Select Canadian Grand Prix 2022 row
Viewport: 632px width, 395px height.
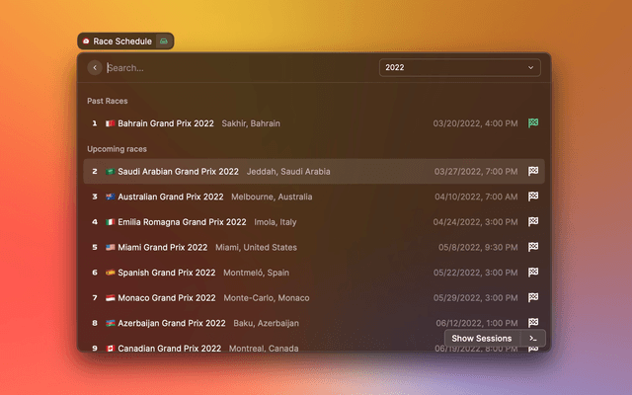[168, 348]
